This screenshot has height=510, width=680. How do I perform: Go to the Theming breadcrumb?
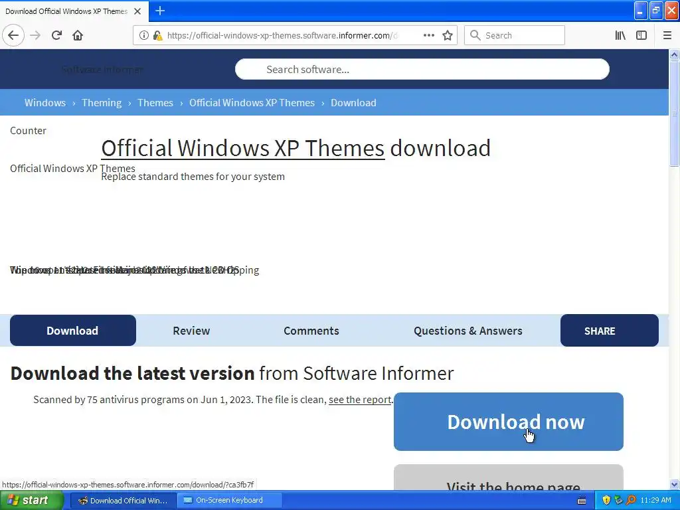102,103
